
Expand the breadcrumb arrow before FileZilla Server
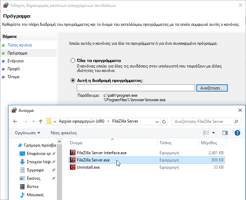pos(108,121)
